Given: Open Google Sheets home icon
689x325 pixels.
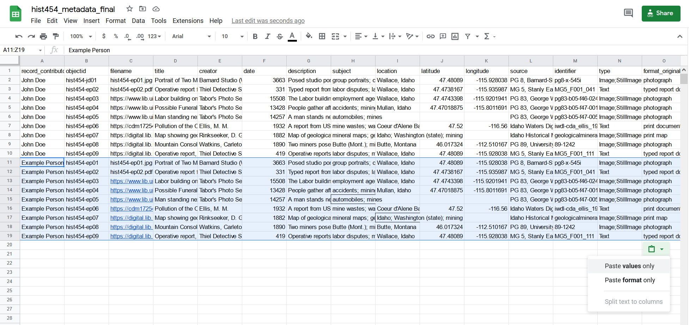Looking at the screenshot, I should tap(16, 14).
